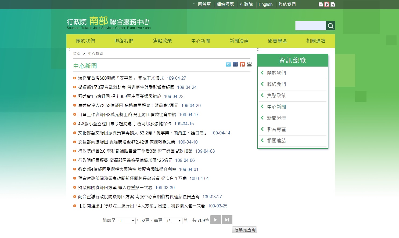Open 焦點政策 in the yellow navigation bar
Image resolution: width=399 pixels, height=238 pixels.
pos(162,41)
